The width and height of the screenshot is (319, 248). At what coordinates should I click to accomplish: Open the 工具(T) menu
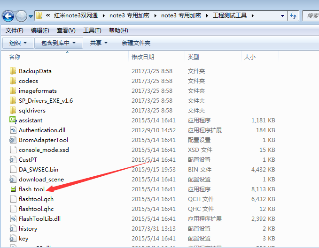(92, 30)
